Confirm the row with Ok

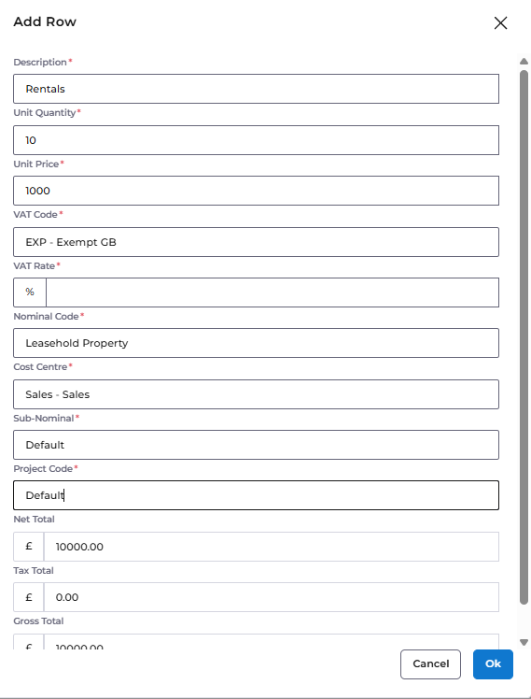click(x=493, y=664)
